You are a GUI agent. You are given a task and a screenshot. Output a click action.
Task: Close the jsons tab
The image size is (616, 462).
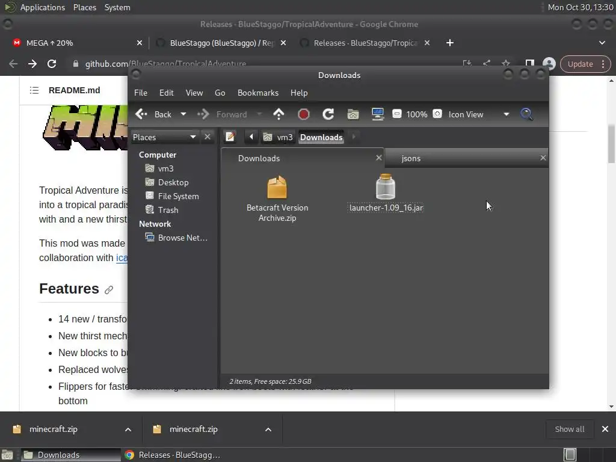pos(543,158)
